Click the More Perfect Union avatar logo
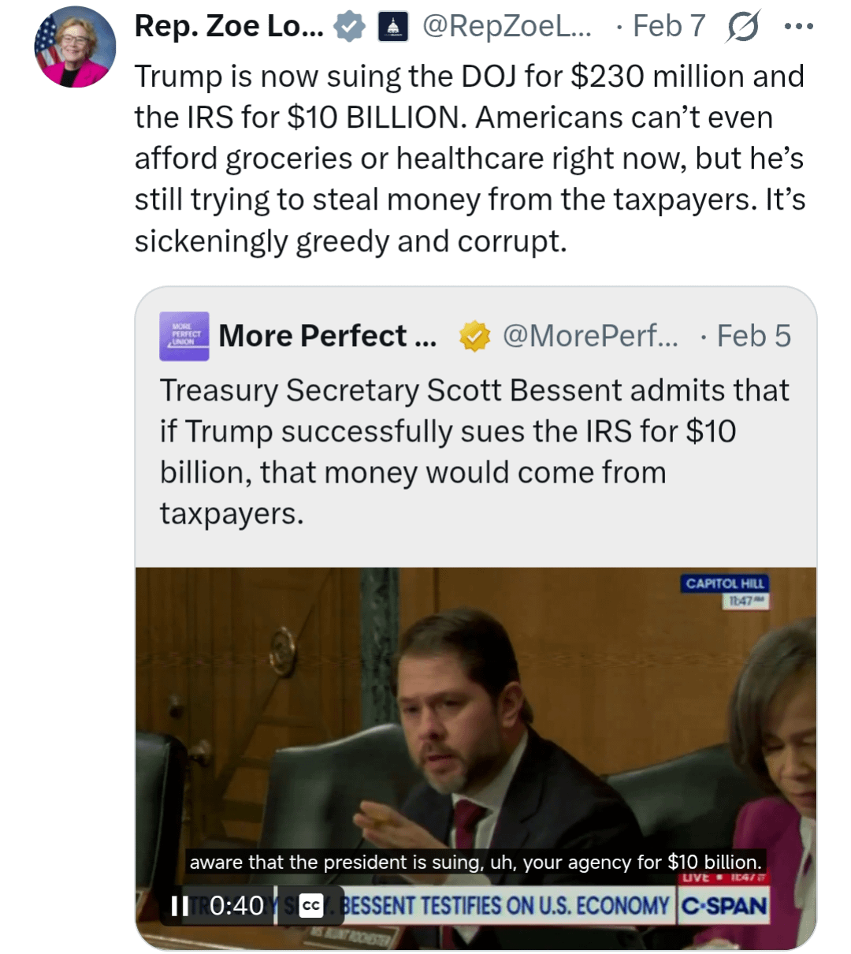The height and width of the screenshot is (954, 851). [x=184, y=336]
